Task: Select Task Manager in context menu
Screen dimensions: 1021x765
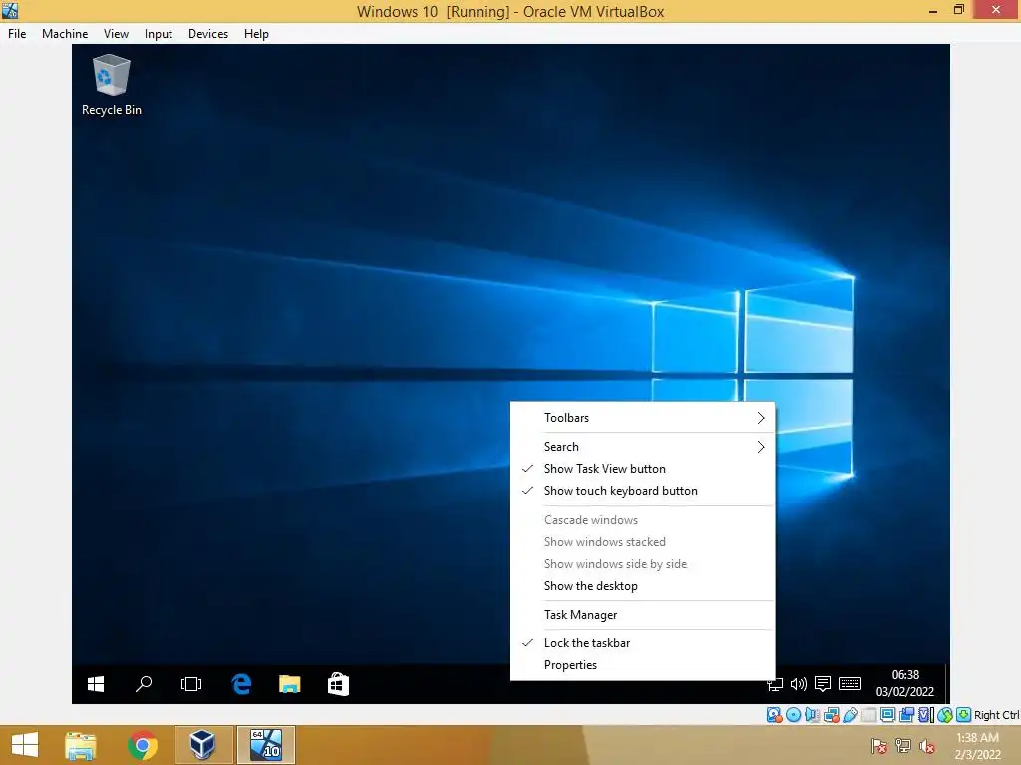Action: pos(643,615)
